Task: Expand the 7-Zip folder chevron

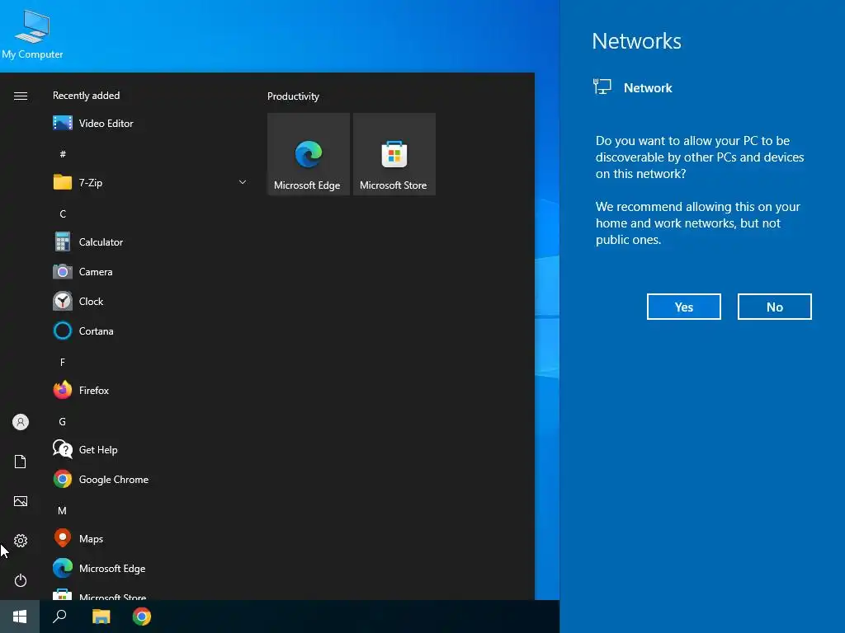Action: click(x=243, y=182)
